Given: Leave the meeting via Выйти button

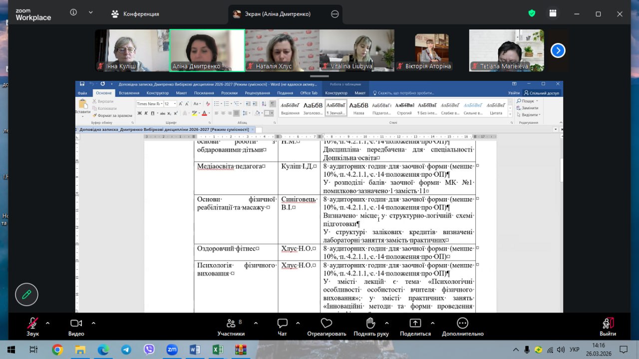Looking at the screenshot, I should pyautogui.click(x=608, y=324).
